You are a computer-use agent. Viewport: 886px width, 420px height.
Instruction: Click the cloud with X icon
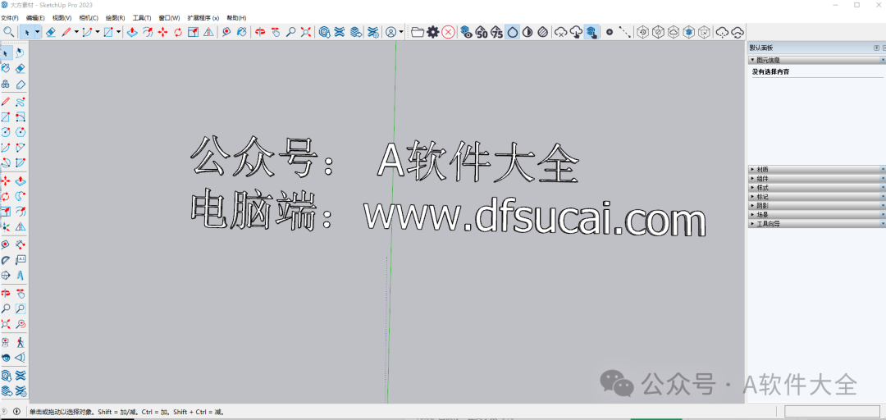click(x=560, y=32)
